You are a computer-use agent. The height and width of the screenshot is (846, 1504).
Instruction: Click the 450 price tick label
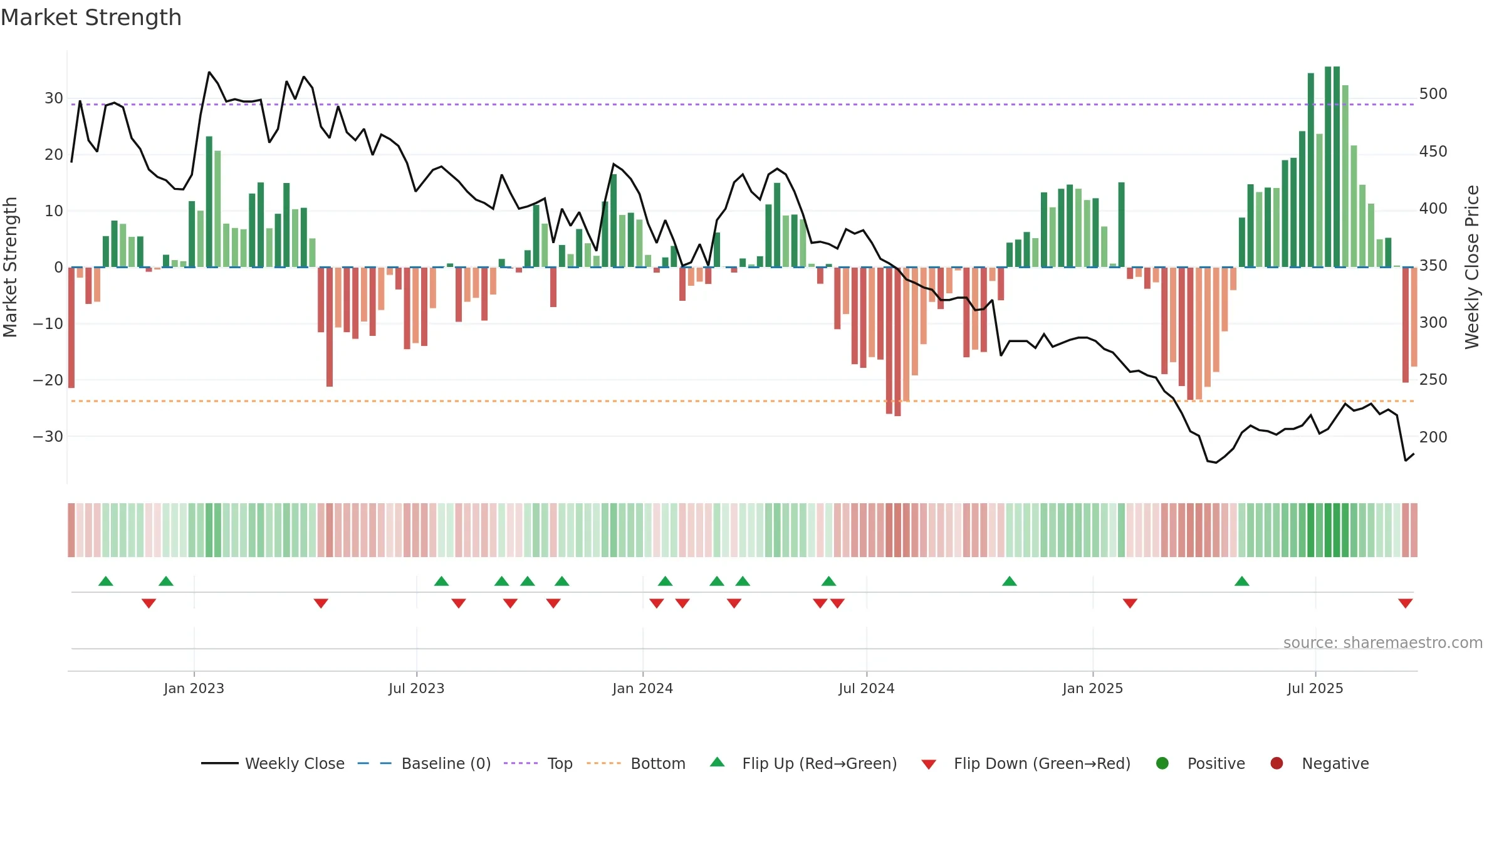(x=1433, y=152)
